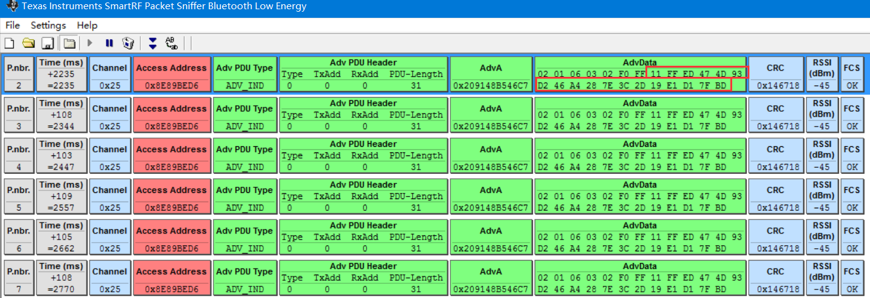The width and height of the screenshot is (870, 298).
Task: Pause packet capture with the pause icon
Action: point(109,43)
